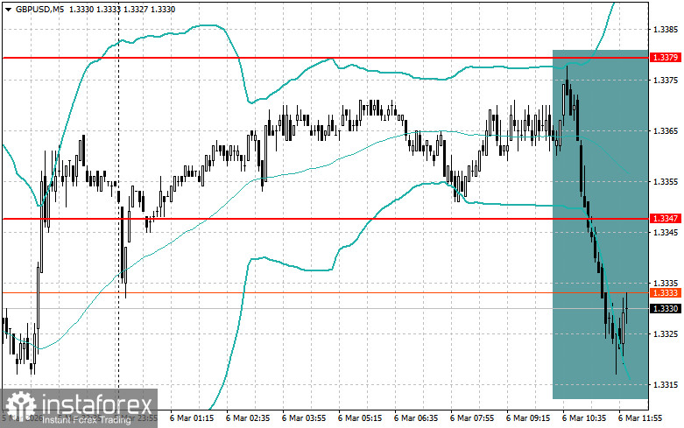
Task: Click the 1.3365 price axis value
Action: tap(666, 130)
